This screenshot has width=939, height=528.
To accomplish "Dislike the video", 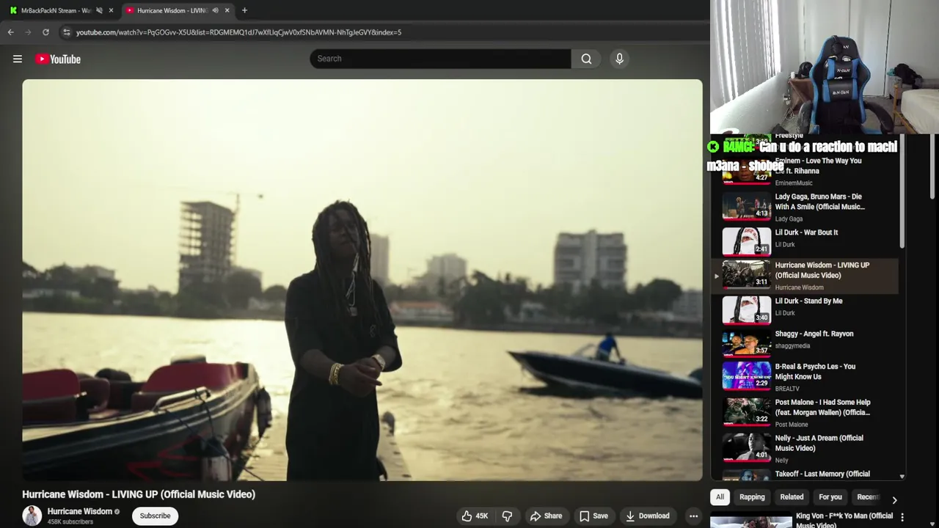I will (507, 516).
